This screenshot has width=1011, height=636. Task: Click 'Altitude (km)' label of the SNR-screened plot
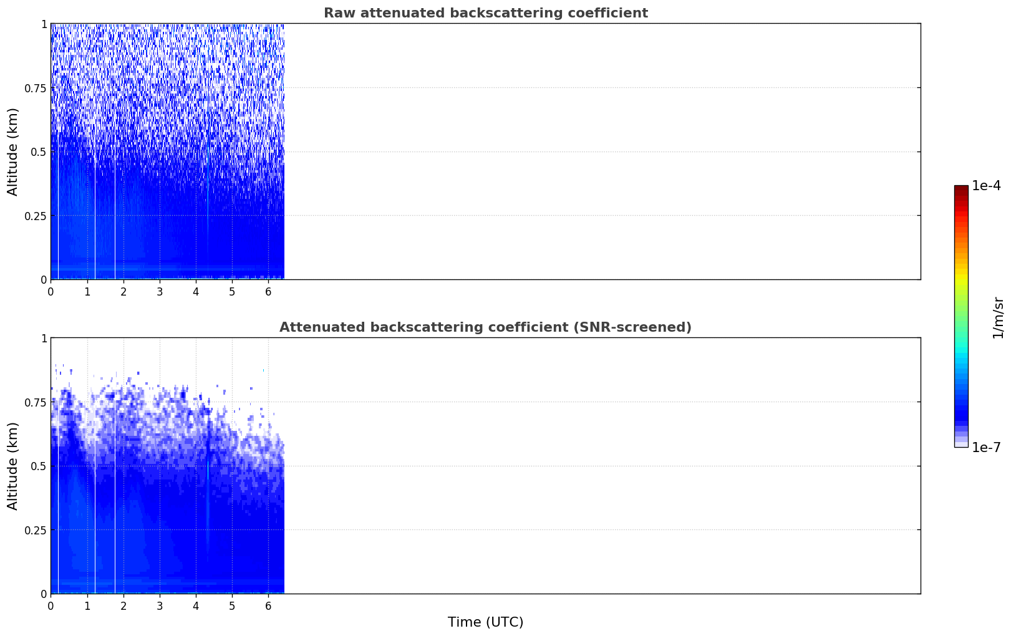(13, 466)
